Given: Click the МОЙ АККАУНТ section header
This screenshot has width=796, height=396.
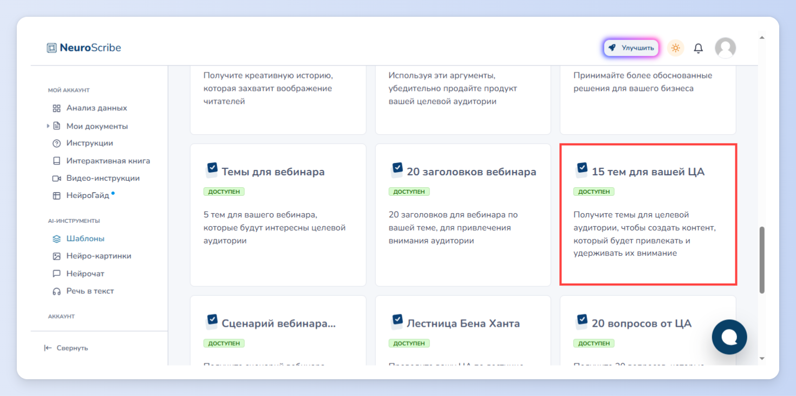Looking at the screenshot, I should 69,90.
